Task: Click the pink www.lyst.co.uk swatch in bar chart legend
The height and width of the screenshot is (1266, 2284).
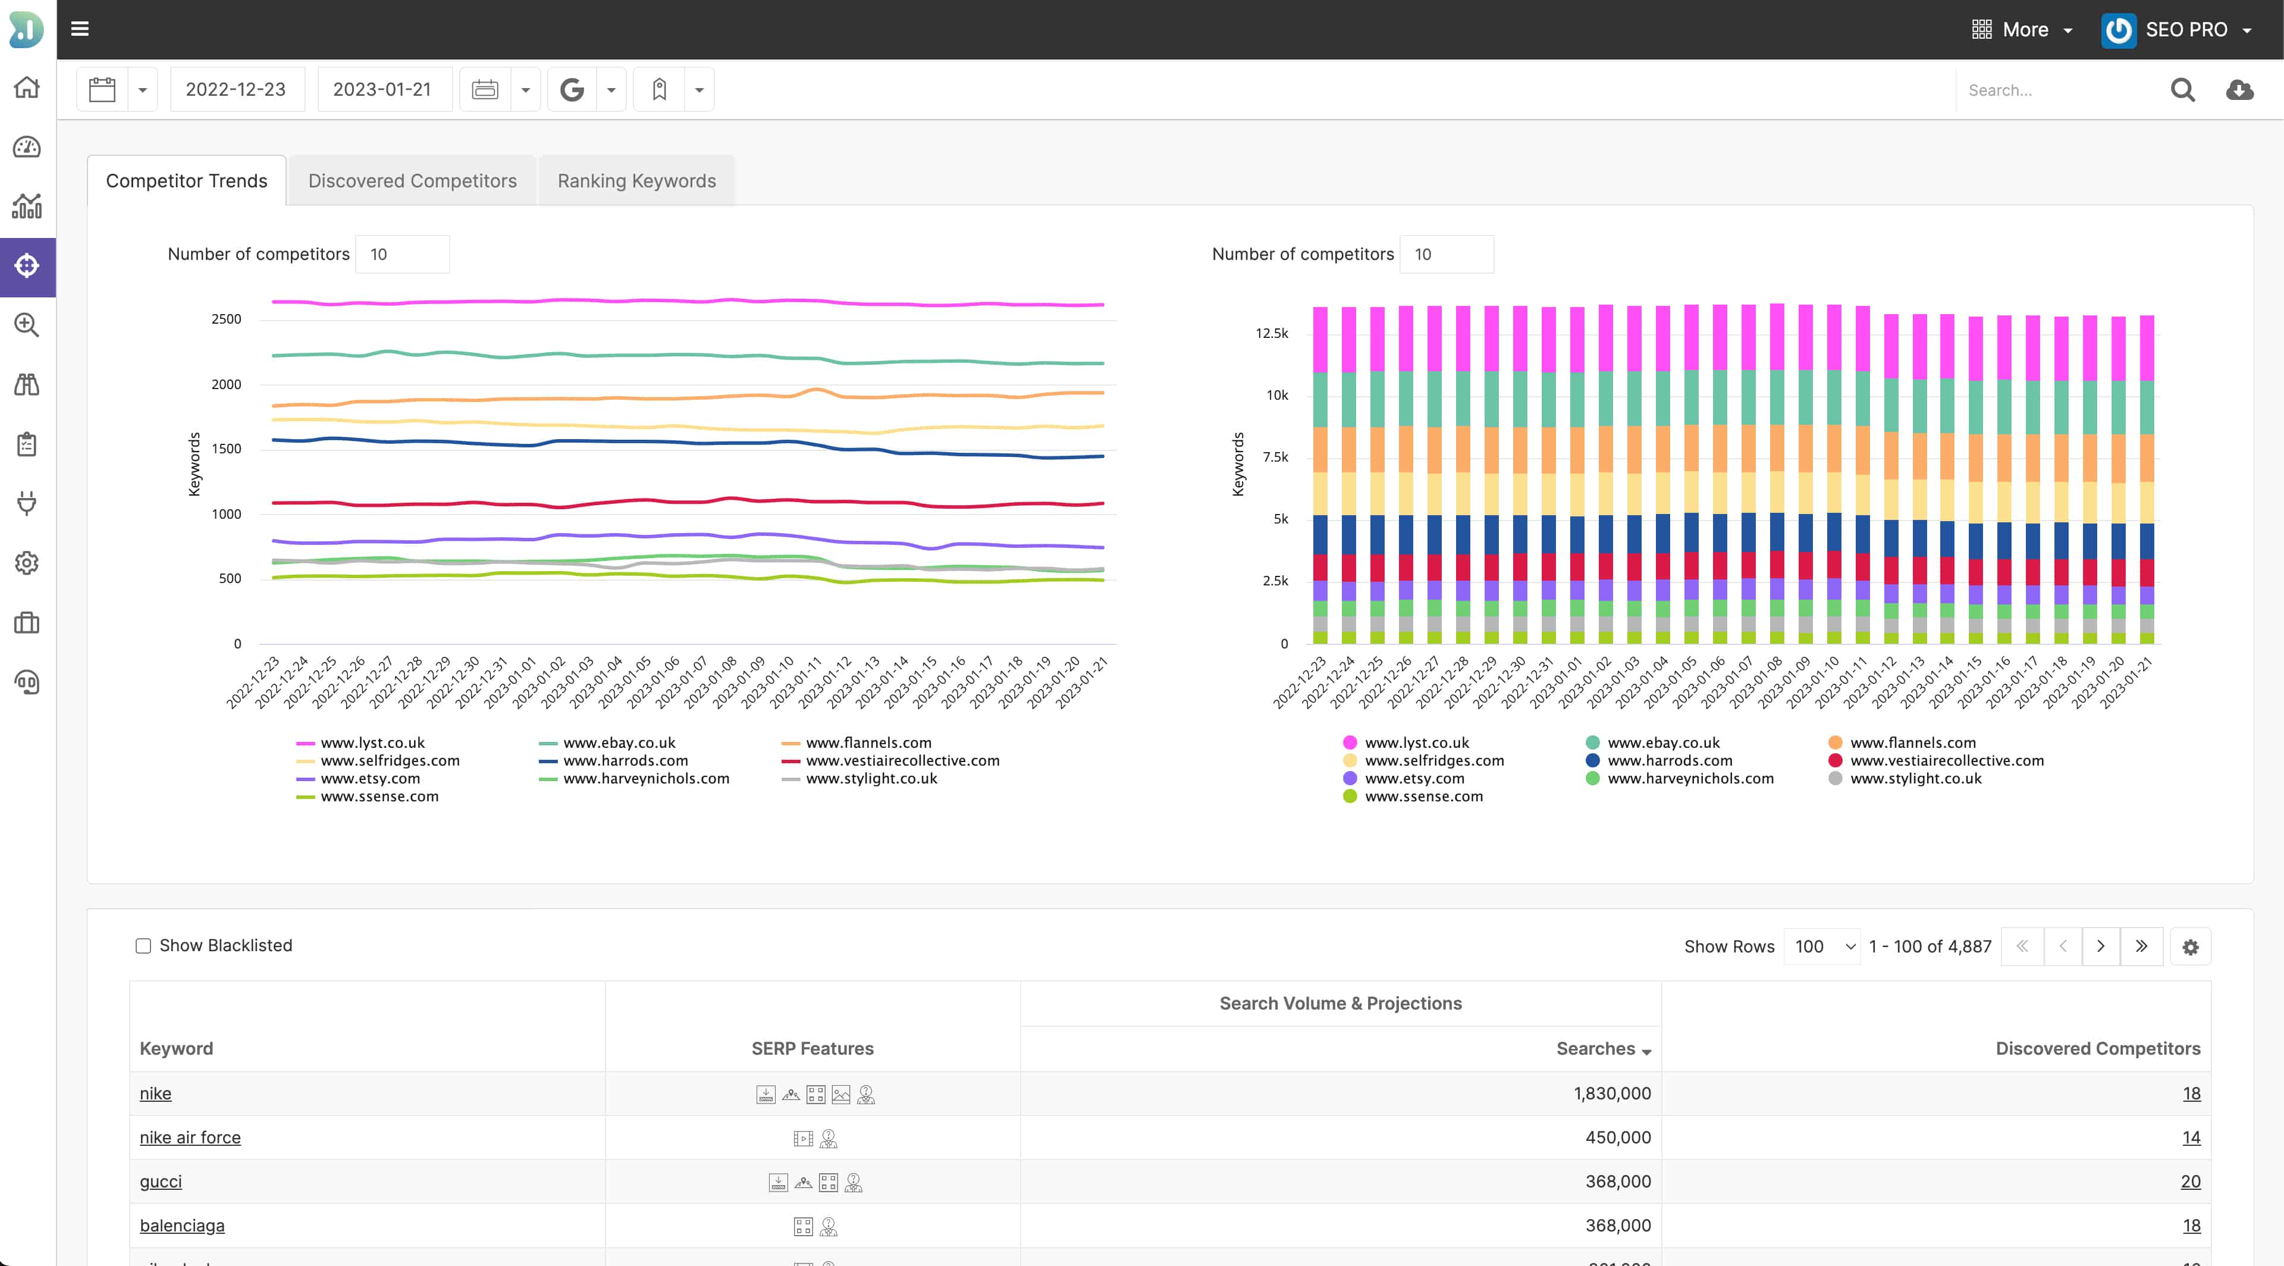Action: [1350, 743]
